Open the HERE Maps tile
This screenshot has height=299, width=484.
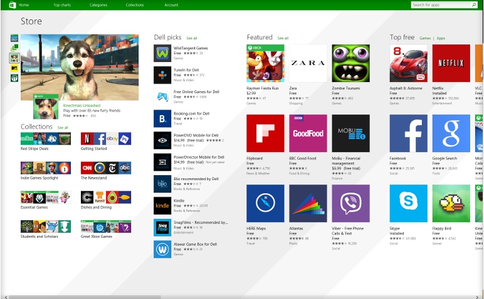click(x=265, y=203)
